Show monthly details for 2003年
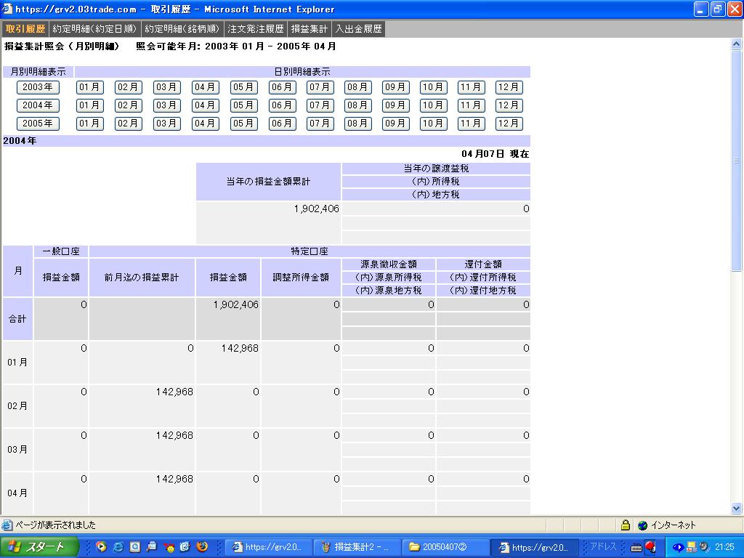The image size is (744, 558). (x=38, y=87)
